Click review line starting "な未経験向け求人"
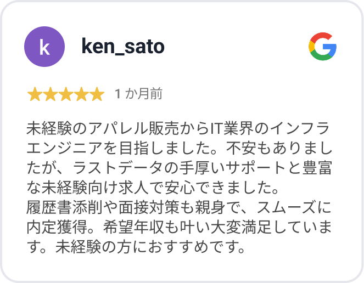This screenshot has width=364, height=283. click(x=153, y=188)
